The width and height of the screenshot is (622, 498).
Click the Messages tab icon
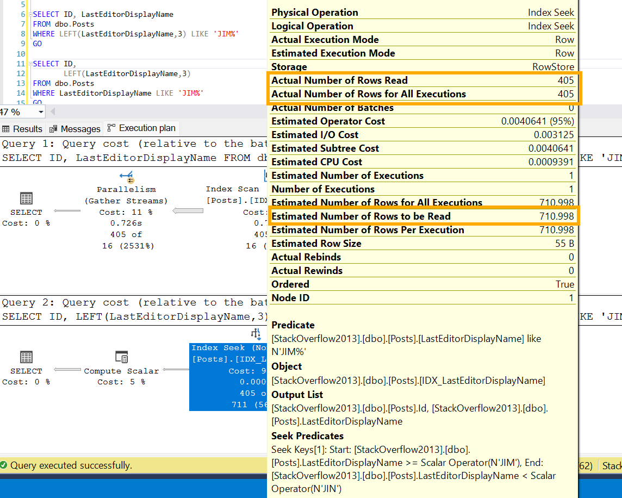(x=53, y=129)
